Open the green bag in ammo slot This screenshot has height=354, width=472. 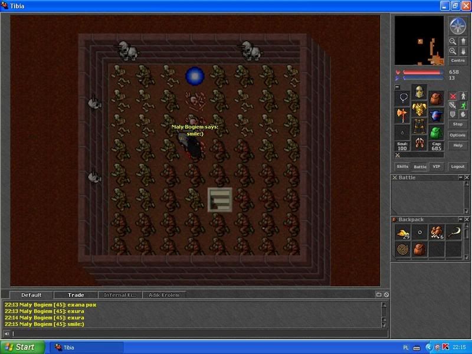pos(436,133)
